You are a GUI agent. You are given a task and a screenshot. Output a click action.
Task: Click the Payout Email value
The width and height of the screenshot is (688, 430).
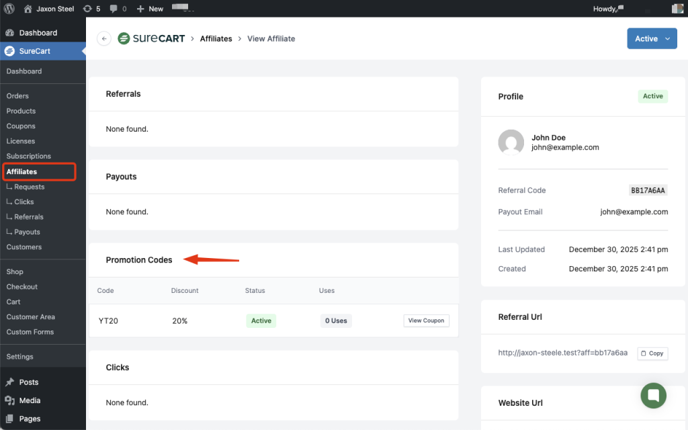click(634, 212)
